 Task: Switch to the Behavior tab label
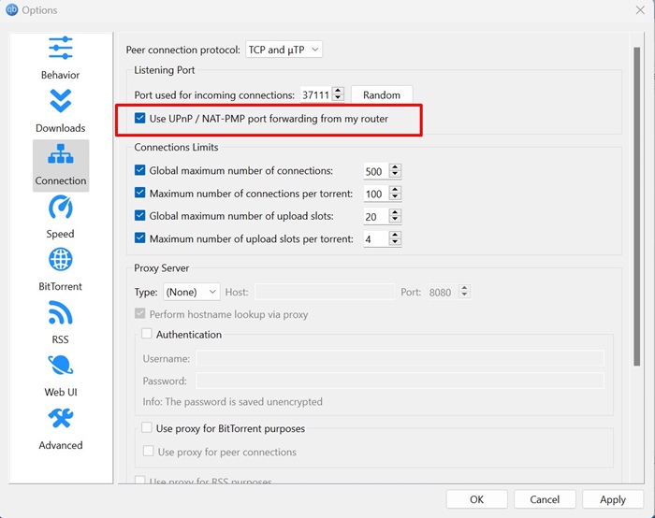pos(60,75)
